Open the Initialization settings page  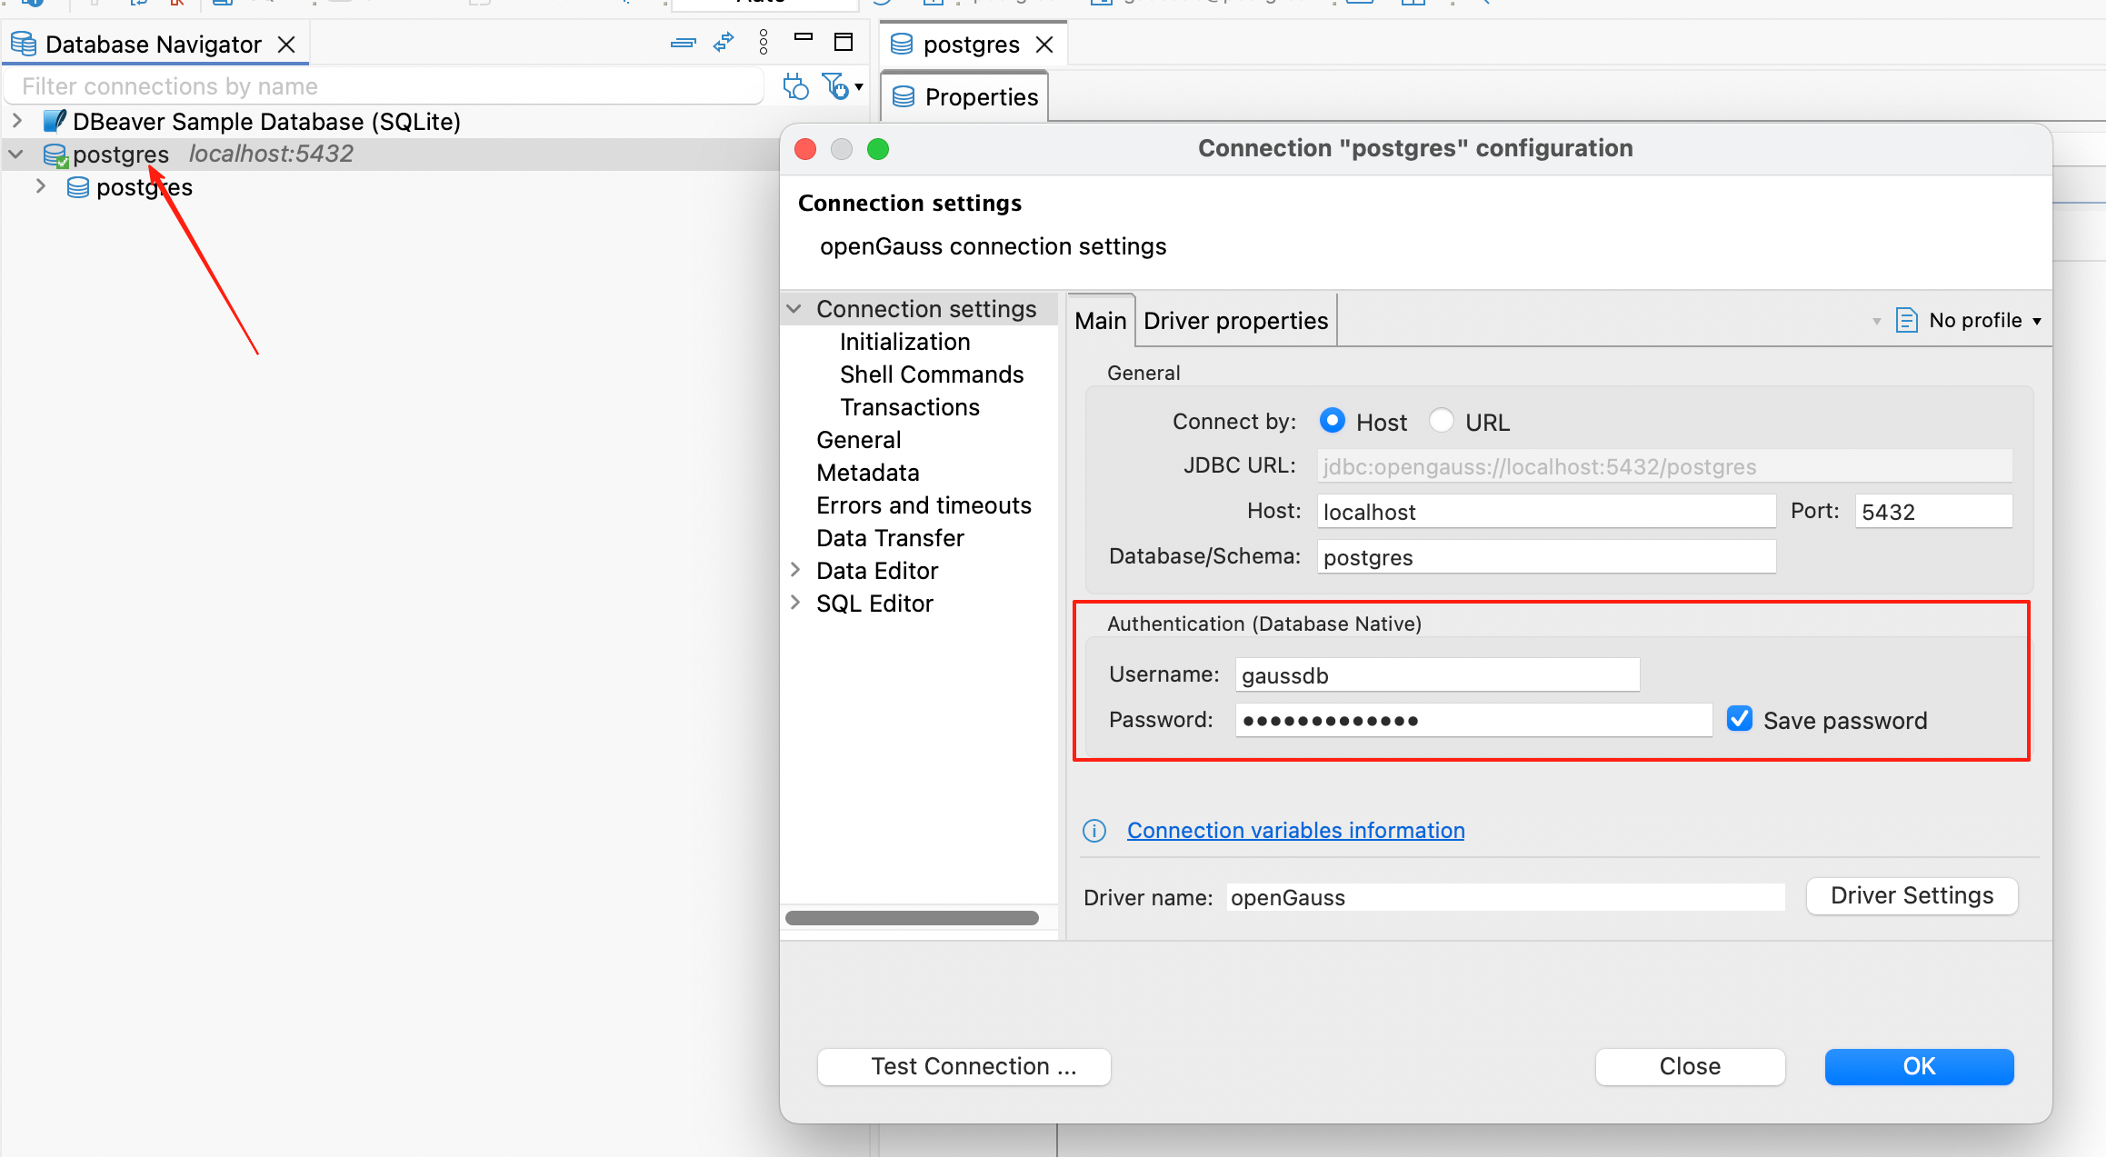tap(904, 342)
